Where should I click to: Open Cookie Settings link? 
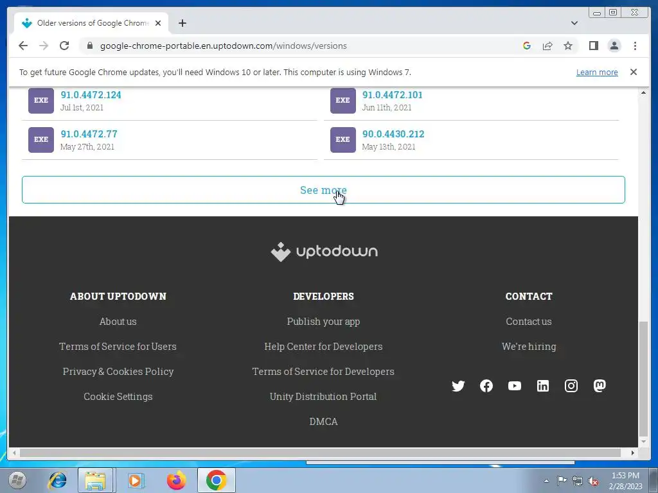(x=118, y=397)
